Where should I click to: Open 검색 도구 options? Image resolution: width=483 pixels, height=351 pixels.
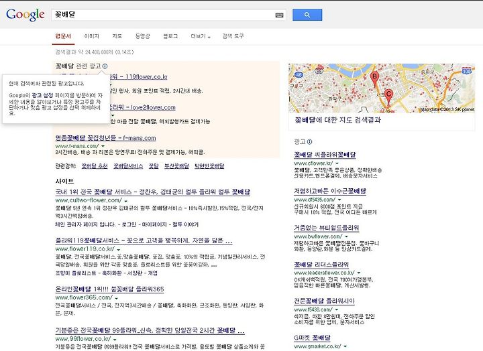coord(233,36)
